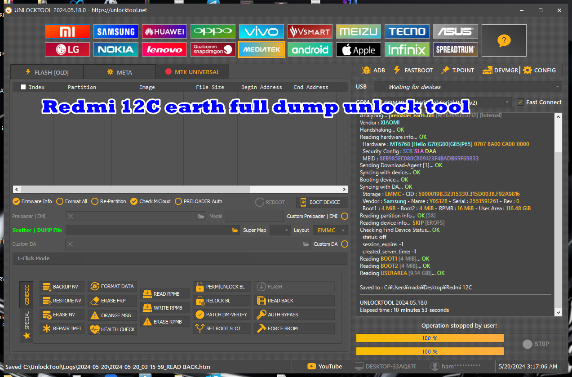Open the FASTBOOT tools tab
Image resolution: width=572 pixels, height=377 pixels.
click(x=413, y=70)
